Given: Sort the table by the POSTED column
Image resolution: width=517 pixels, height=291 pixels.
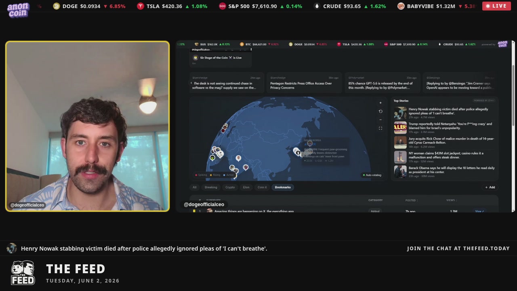Looking at the screenshot, I should point(411,200).
